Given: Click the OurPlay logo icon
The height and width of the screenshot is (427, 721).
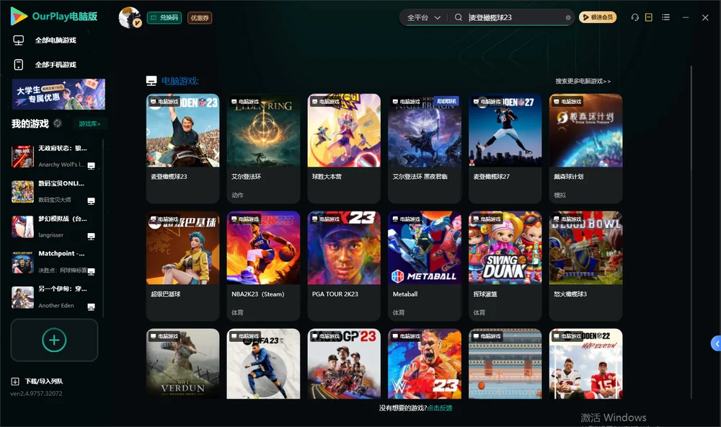Looking at the screenshot, I should pos(19,16).
